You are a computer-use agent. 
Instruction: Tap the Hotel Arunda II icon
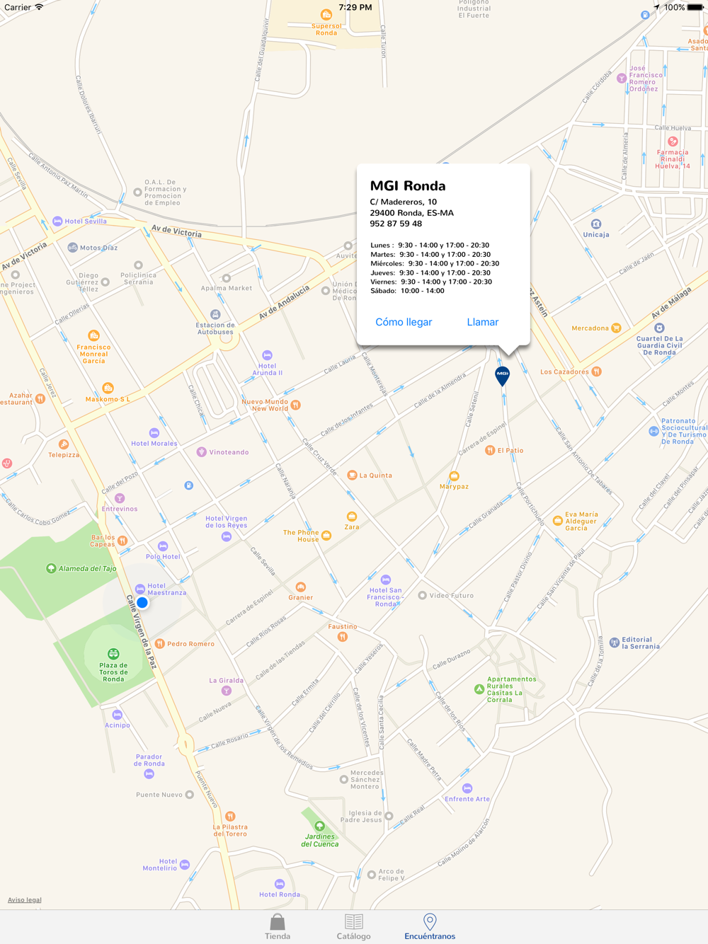click(267, 355)
